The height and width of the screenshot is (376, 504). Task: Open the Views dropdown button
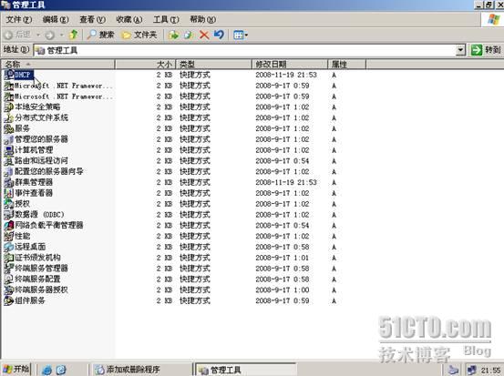click(x=241, y=35)
